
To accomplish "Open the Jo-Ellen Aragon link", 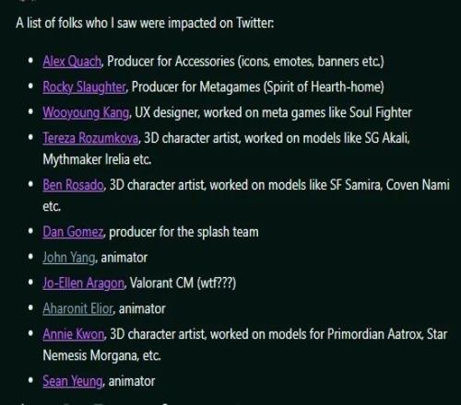I will 83,283.
